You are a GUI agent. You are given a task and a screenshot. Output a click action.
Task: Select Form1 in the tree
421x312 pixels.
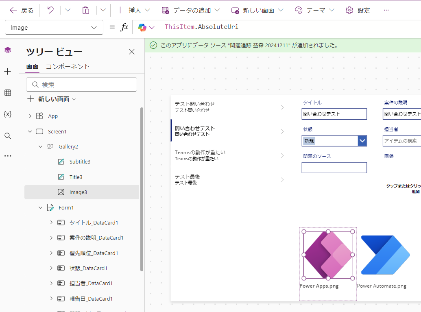(66, 207)
